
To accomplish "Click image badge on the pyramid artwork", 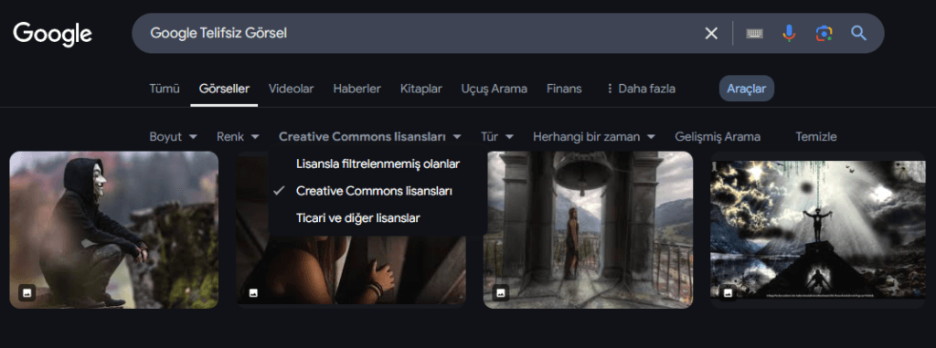I will [x=727, y=292].
